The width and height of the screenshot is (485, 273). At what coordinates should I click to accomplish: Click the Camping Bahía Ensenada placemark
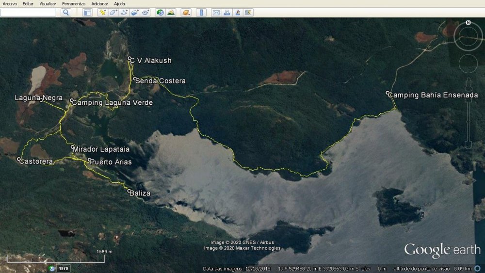tap(388, 93)
